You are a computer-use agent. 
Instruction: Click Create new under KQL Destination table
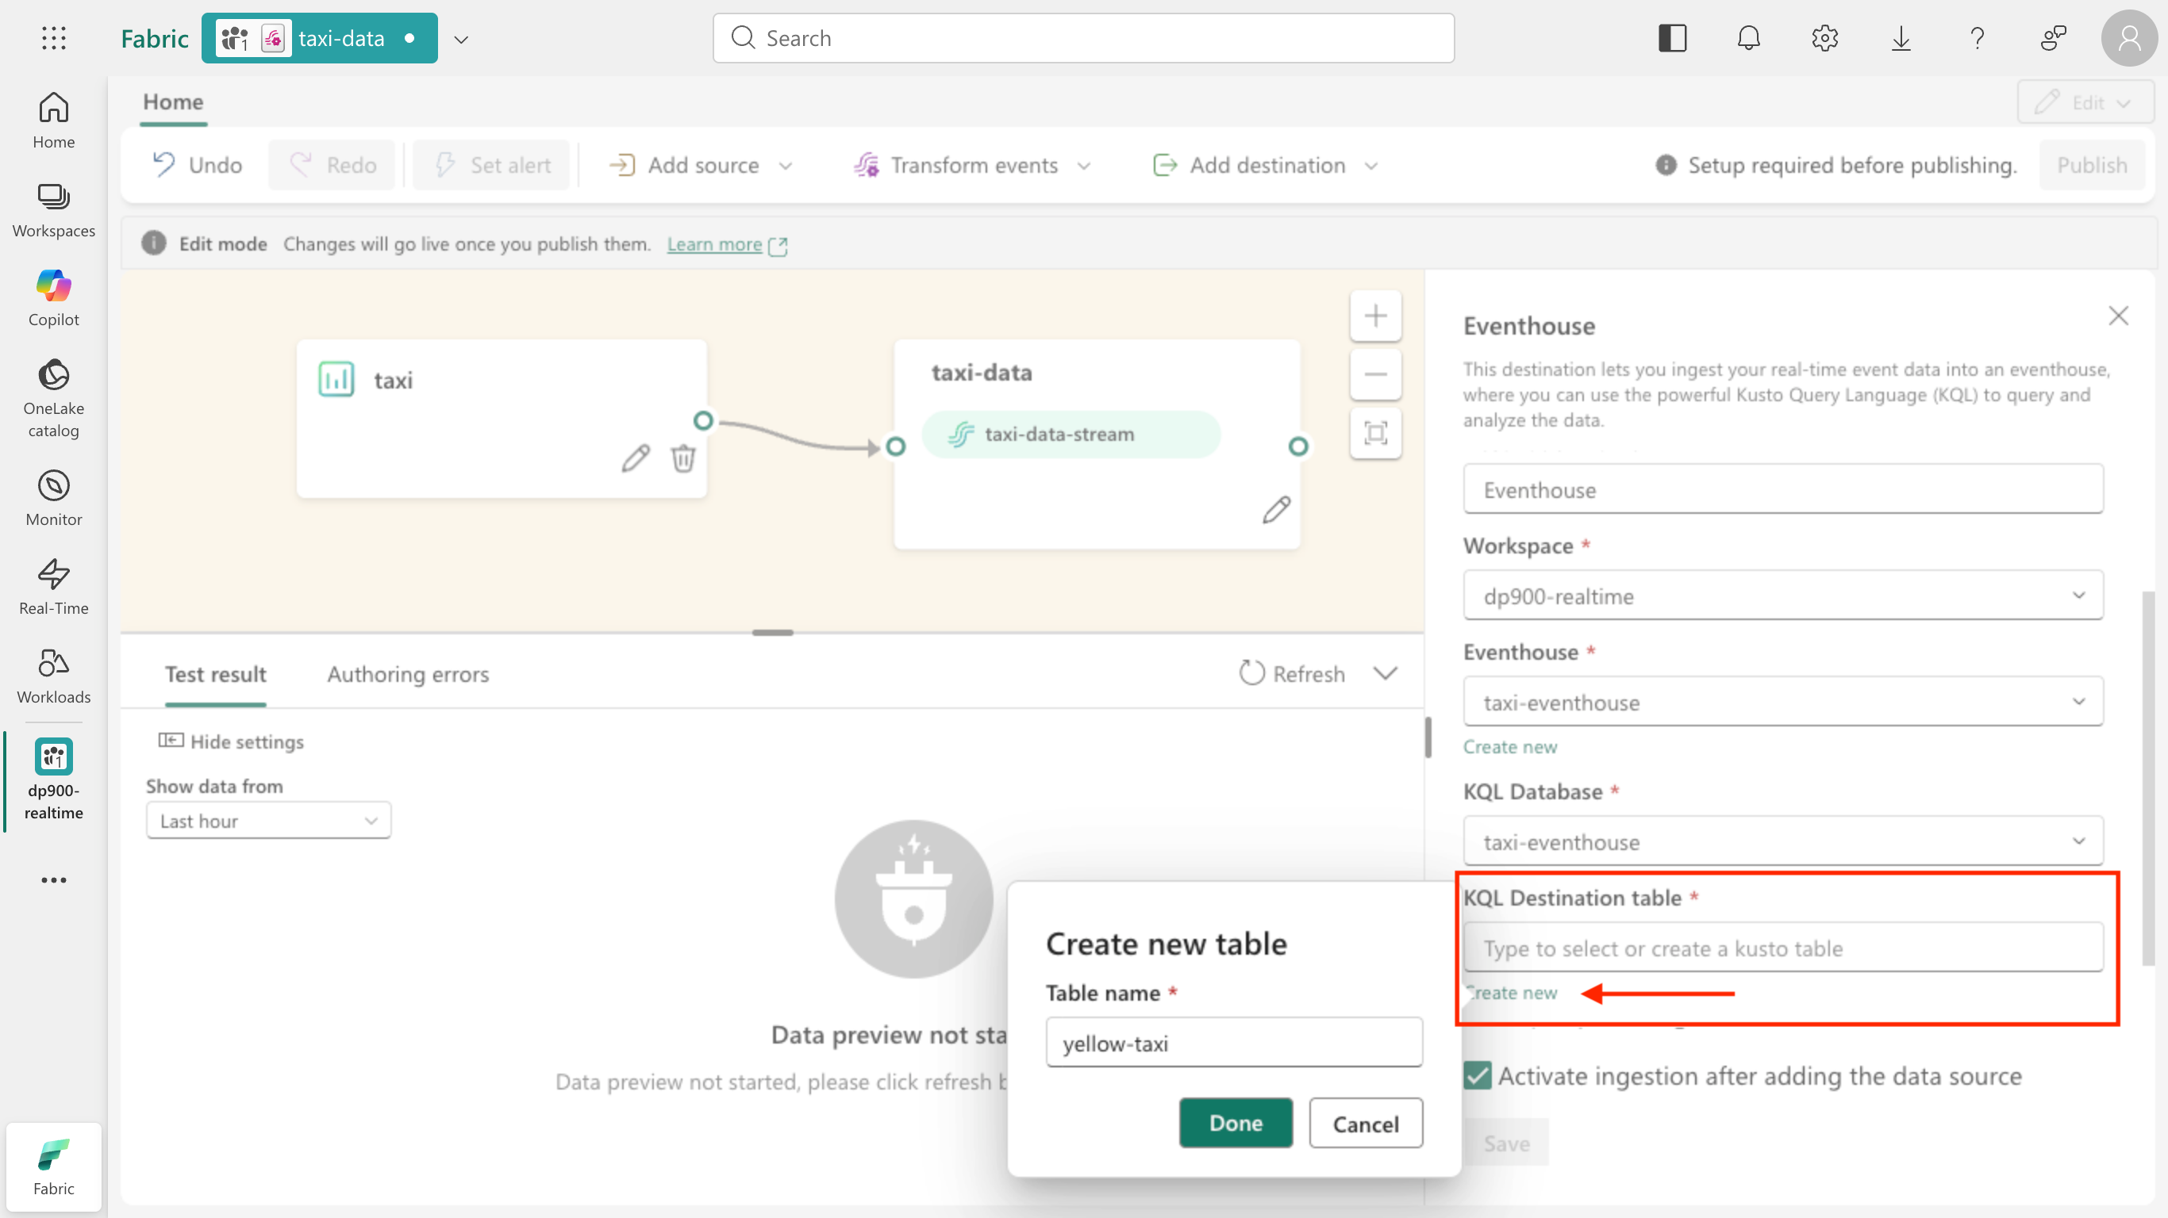pyautogui.click(x=1512, y=993)
